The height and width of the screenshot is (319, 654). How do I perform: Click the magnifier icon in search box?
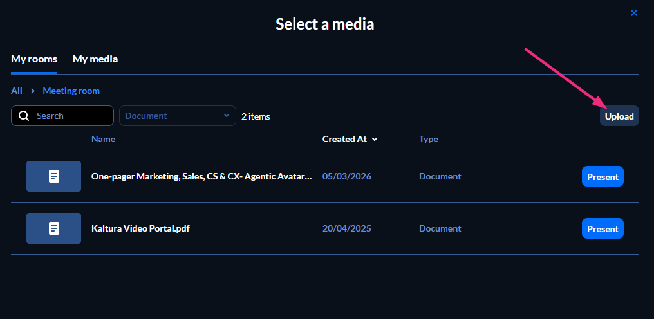tap(24, 116)
